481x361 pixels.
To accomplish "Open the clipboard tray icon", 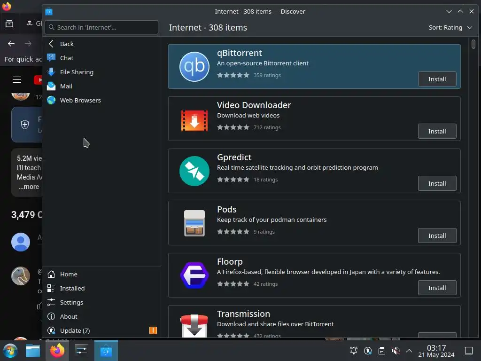I will (x=382, y=350).
